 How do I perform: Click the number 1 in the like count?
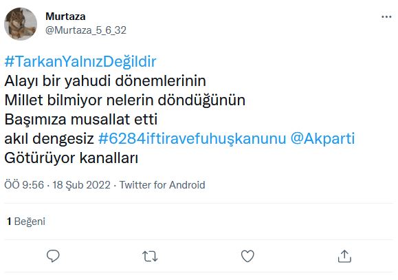pos(9,222)
